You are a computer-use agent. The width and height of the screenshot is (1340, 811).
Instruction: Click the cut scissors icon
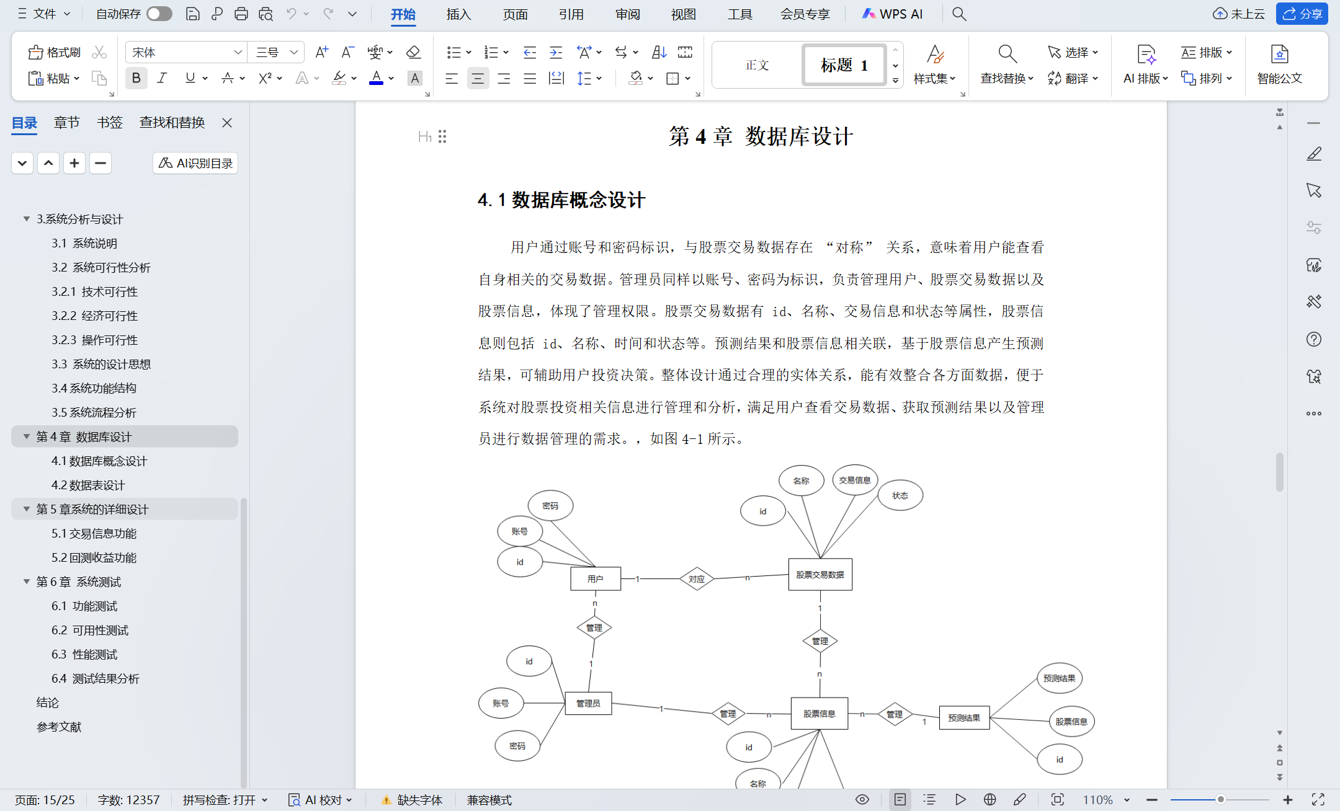(99, 53)
